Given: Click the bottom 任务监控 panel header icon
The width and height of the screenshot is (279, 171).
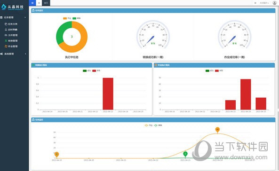Looking at the screenshot, I should [33, 120].
